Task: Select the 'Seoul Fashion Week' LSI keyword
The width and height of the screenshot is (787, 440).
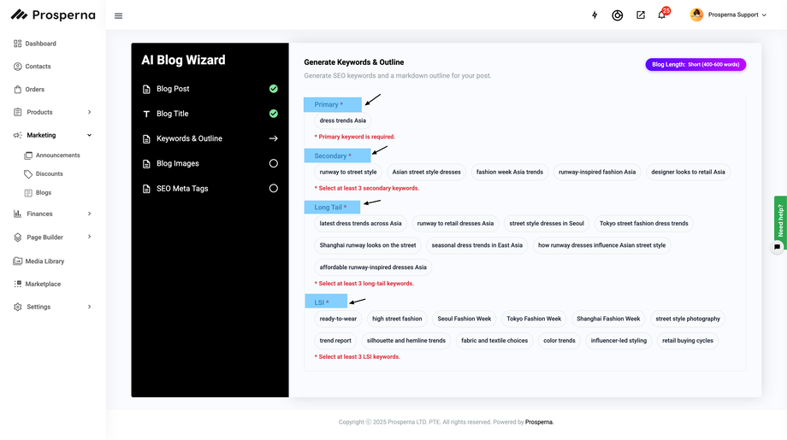Action: tap(465, 319)
